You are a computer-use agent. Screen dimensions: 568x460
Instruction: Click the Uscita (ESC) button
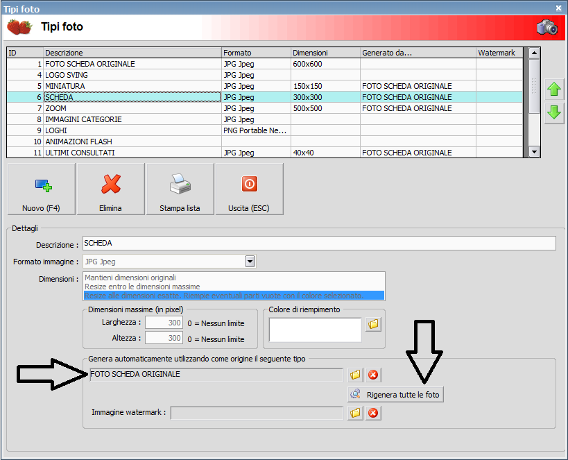point(249,189)
